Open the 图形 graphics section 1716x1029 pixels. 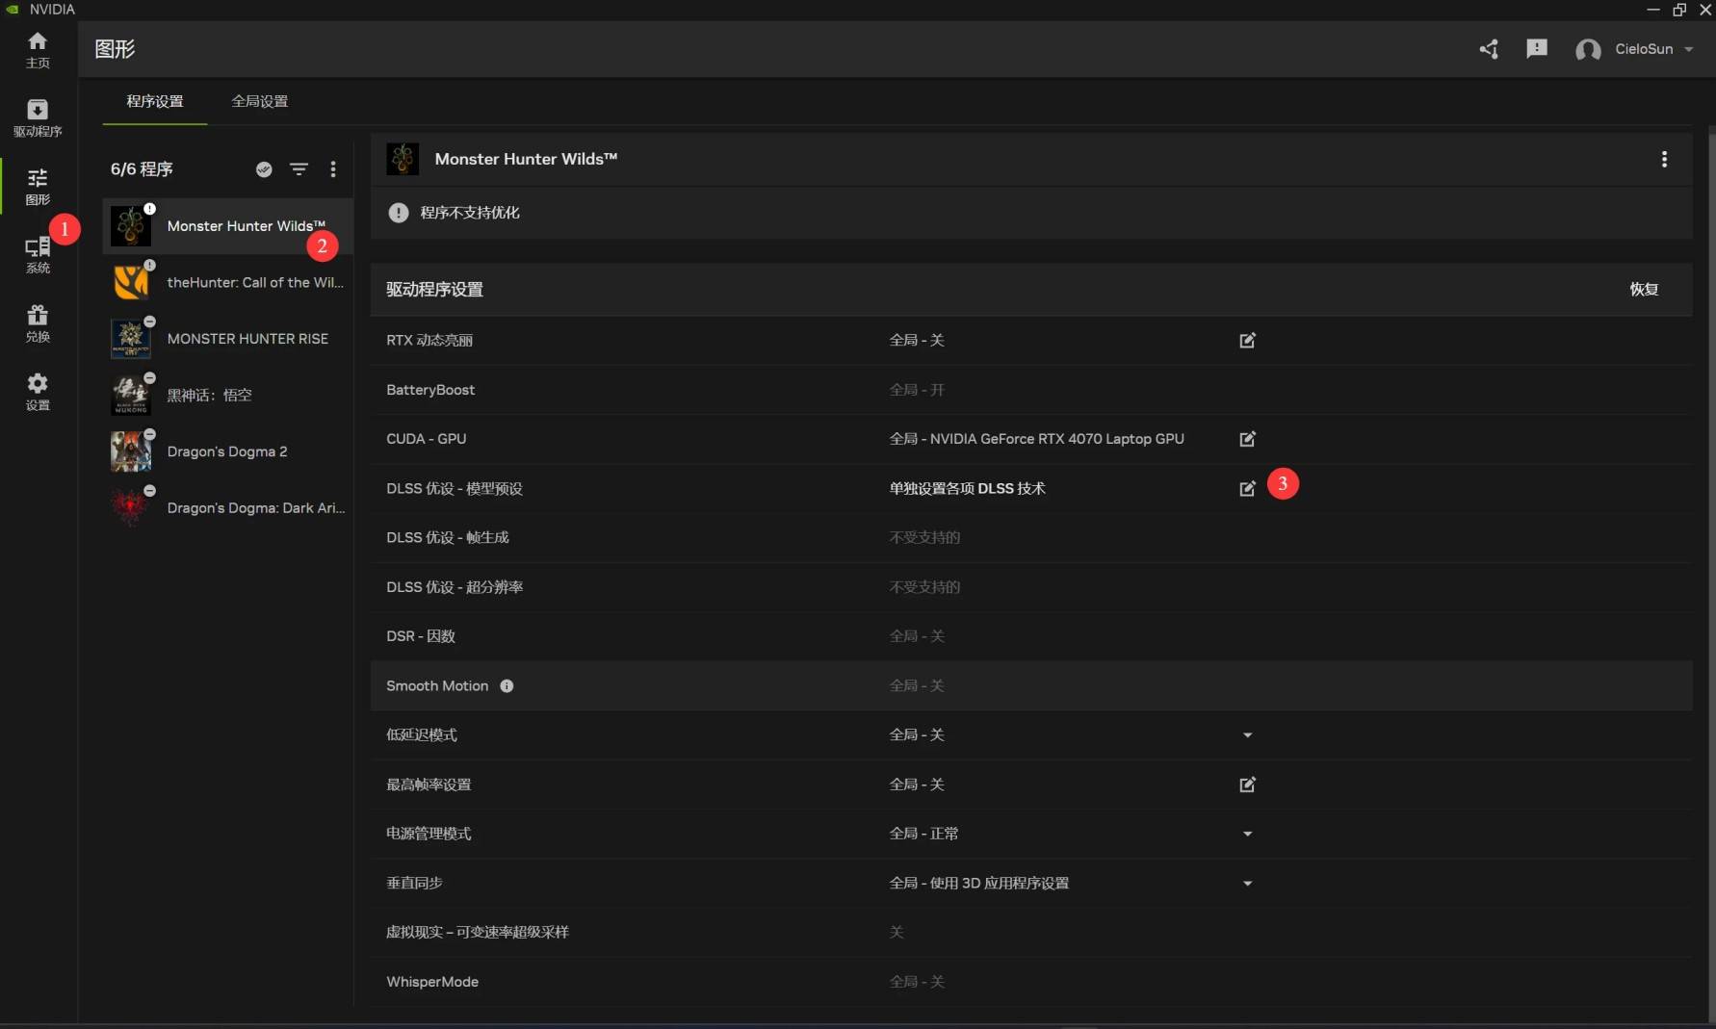point(38,186)
